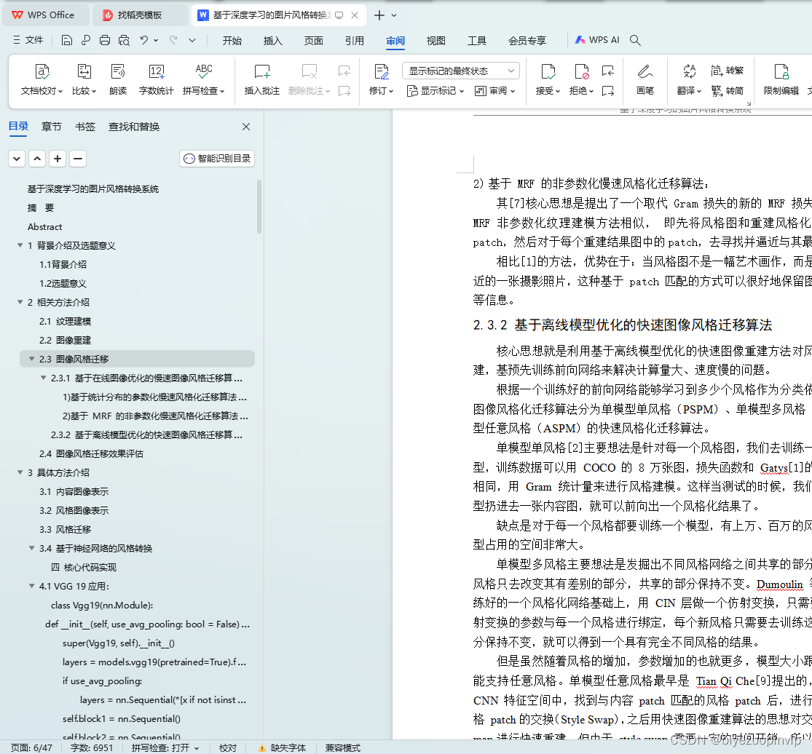
Task: Open the 审阅 pane dropdown
Action: 495,91
